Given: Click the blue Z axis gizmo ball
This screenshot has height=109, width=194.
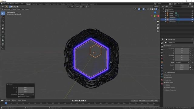Looking at the screenshot, I should (155, 13).
